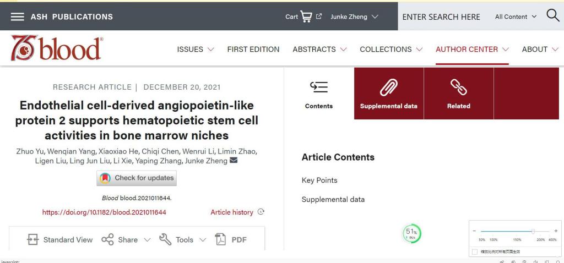Image resolution: width=564 pixels, height=263 pixels.
Task: Click the envelope icon after Junke Zheng
Action: pos(234,160)
